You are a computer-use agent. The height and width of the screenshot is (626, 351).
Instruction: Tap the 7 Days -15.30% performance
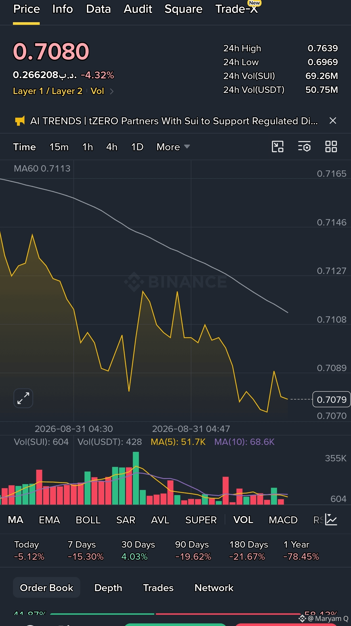(85, 550)
